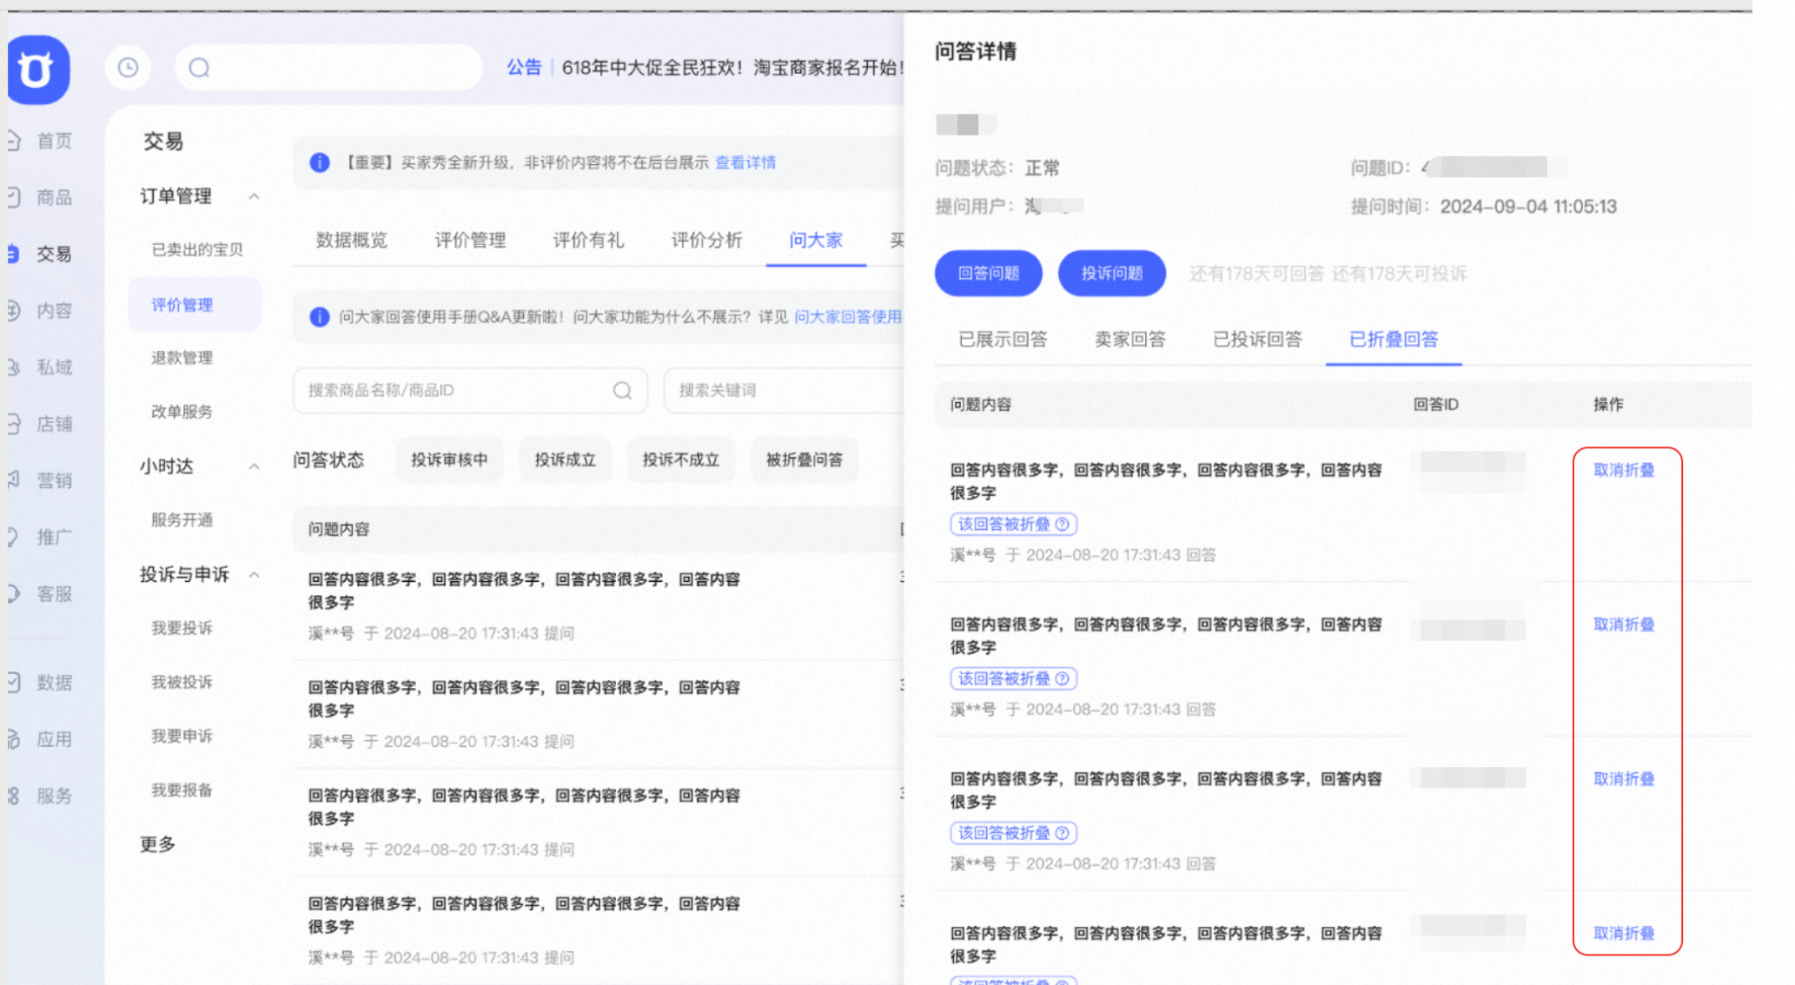
Task: Collapse the 订单管理 section
Action: (254, 196)
